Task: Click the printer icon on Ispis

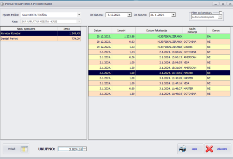Action: (x=183, y=149)
